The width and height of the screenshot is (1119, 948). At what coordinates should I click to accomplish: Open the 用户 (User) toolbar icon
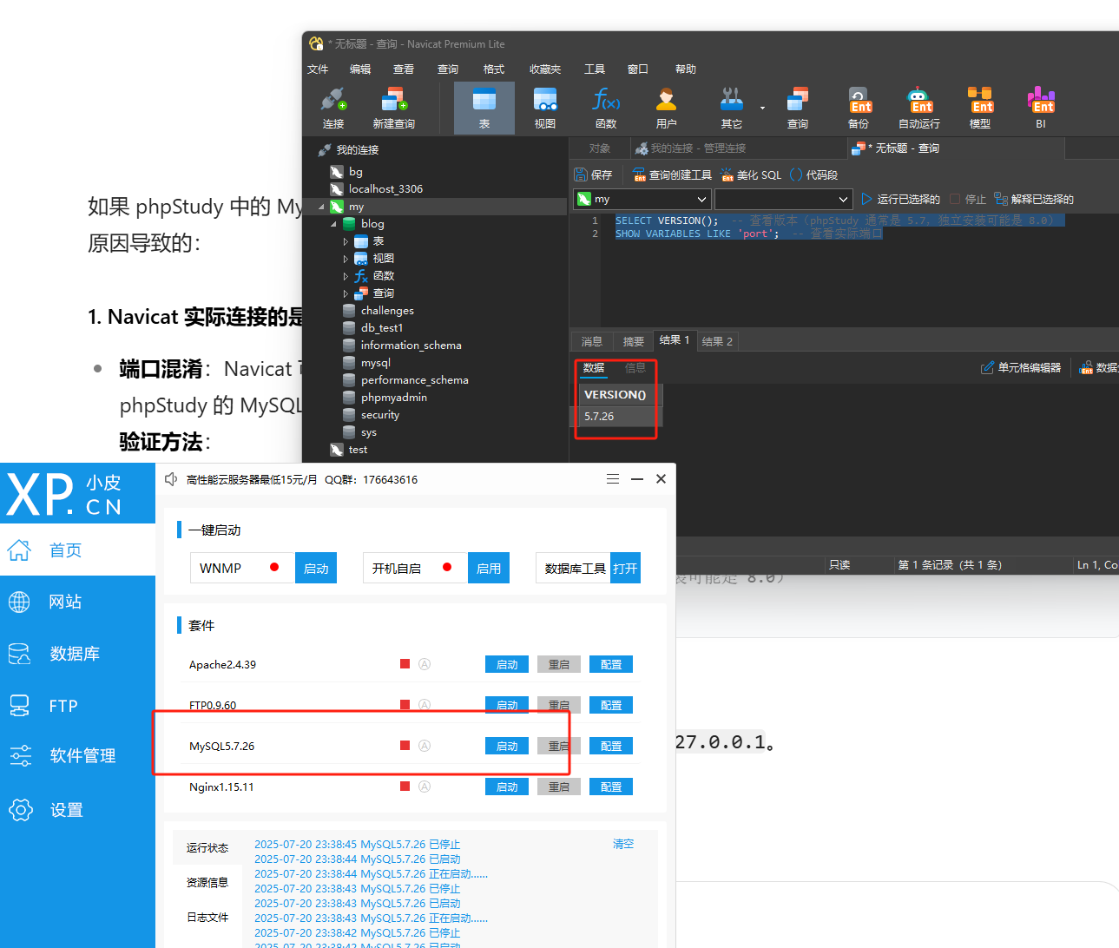(667, 108)
